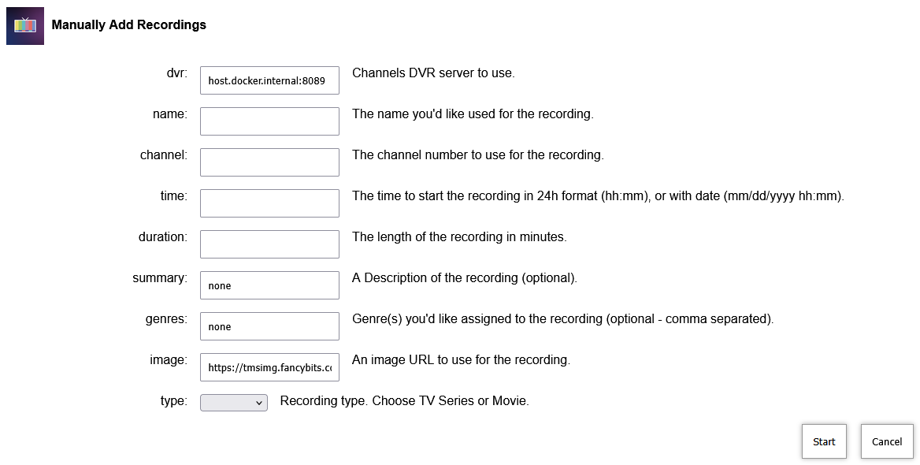Focus the duration minutes input box

pos(269,244)
